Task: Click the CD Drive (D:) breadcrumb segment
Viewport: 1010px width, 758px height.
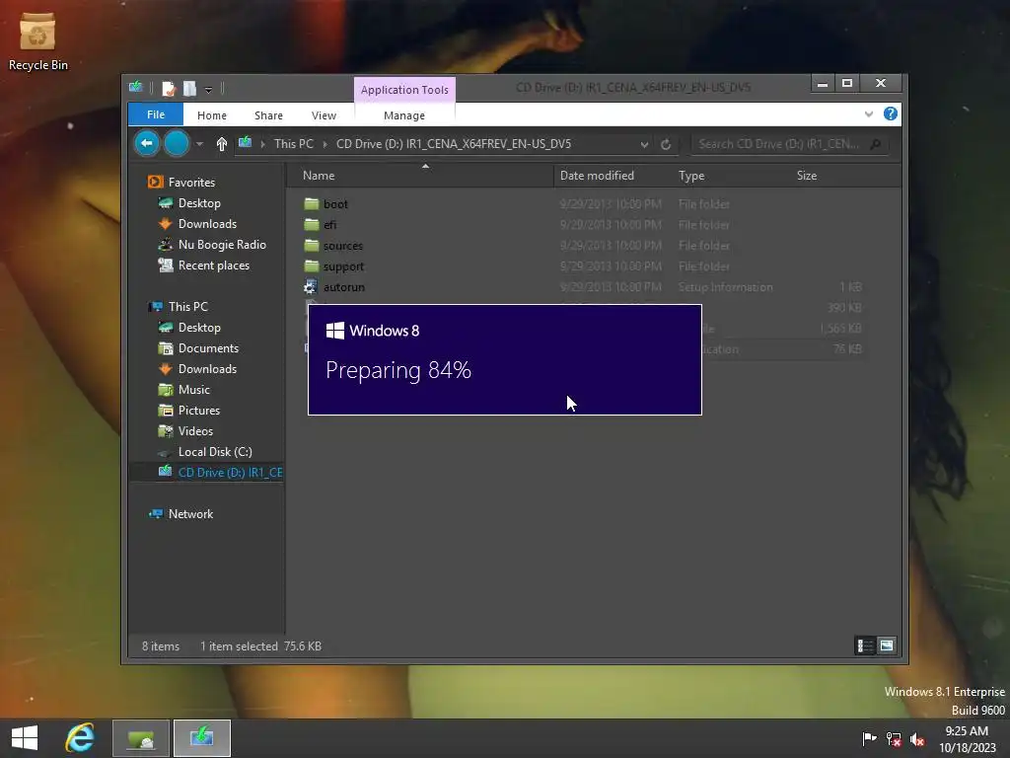Action: coord(454,144)
